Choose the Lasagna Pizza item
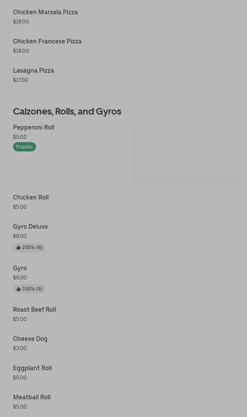247x417 pixels. tap(33, 71)
